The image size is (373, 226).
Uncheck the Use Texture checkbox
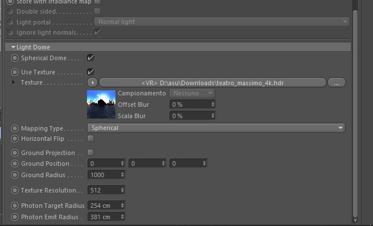[90, 72]
